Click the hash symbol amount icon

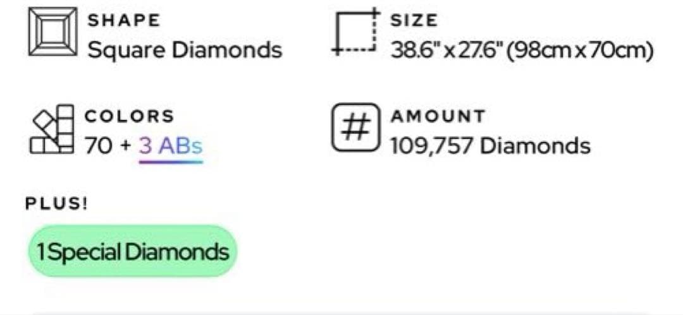(x=356, y=128)
